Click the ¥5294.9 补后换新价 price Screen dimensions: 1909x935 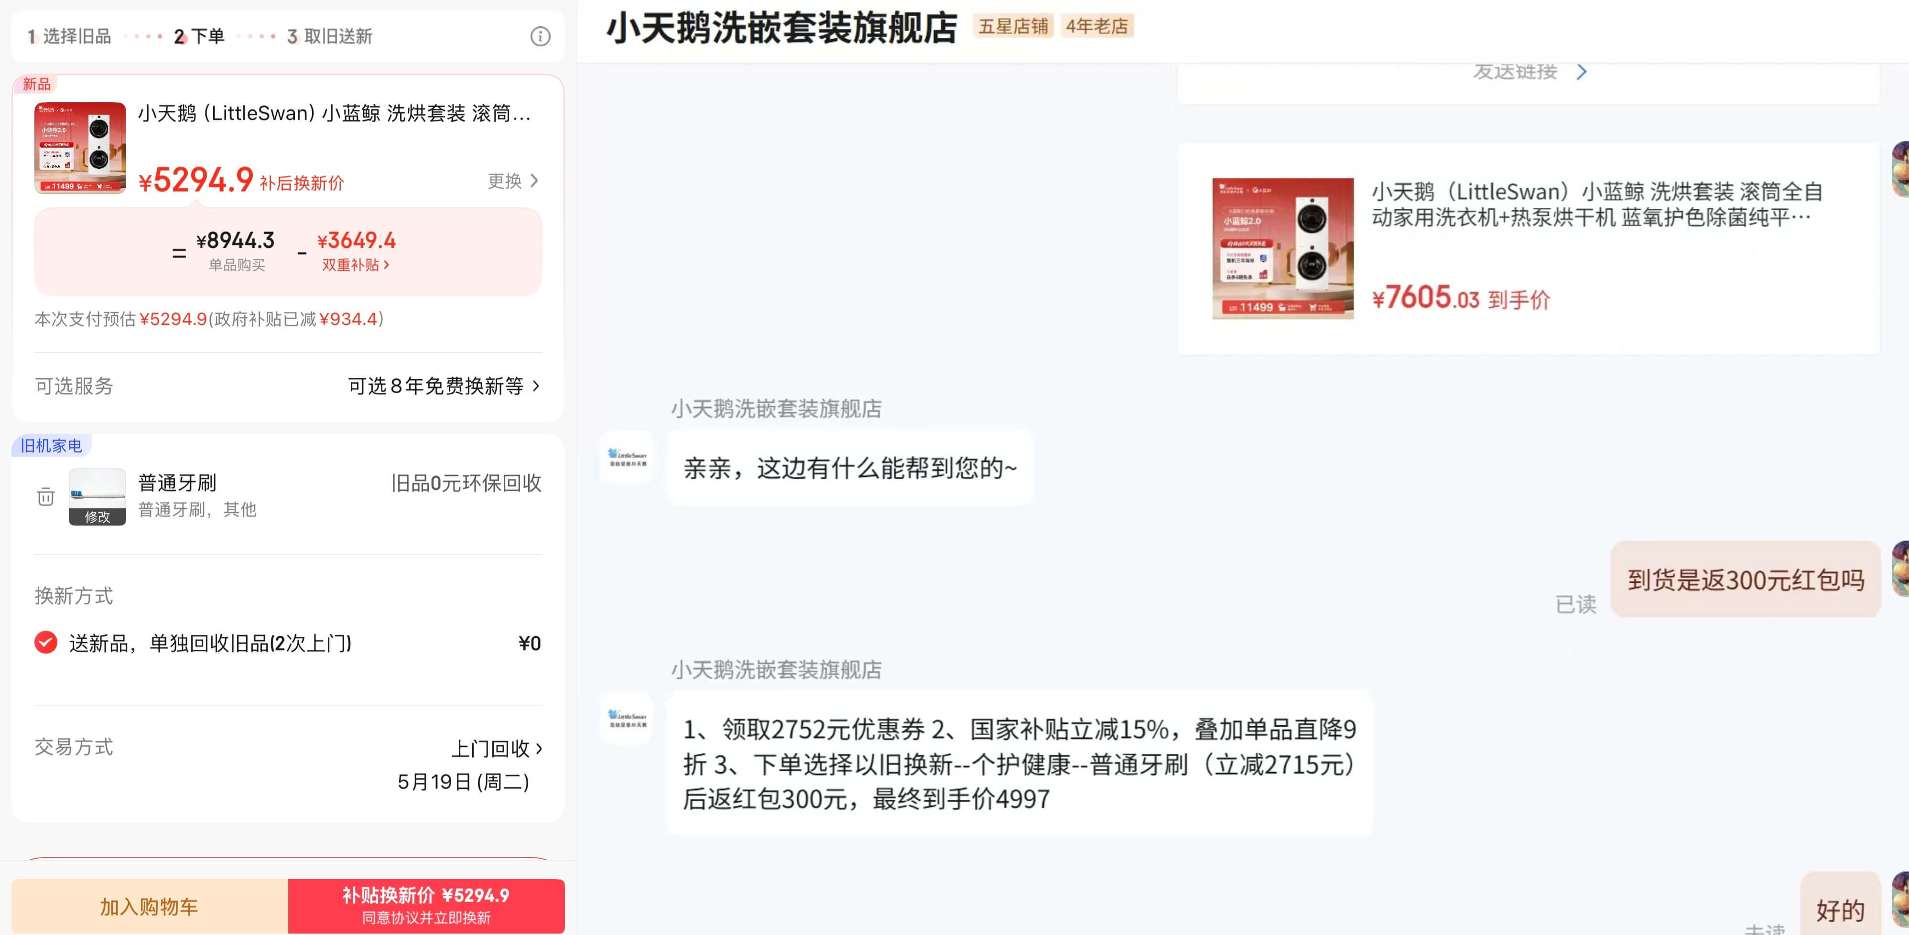(x=241, y=180)
